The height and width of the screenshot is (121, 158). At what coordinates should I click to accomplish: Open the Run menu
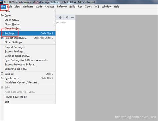tap(80, 7)
